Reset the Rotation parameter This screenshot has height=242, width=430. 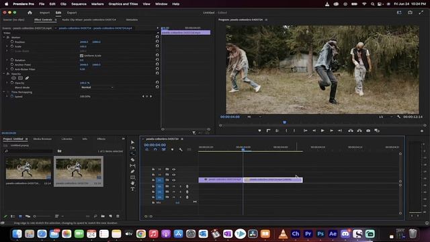click(x=157, y=60)
